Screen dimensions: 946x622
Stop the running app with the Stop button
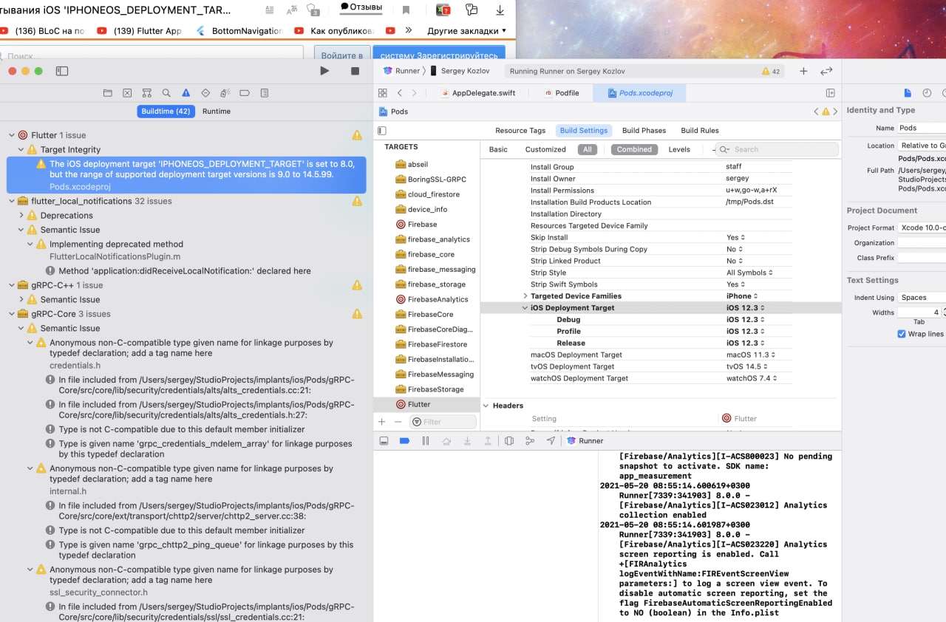355,71
